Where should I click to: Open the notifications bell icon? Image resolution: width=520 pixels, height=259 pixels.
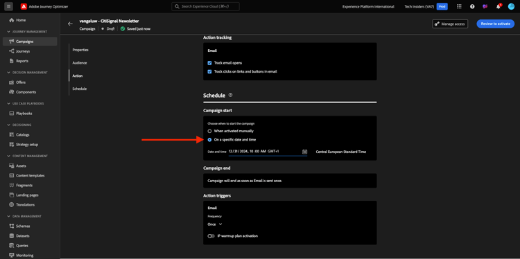coord(498,7)
